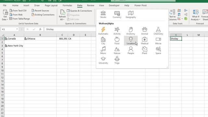Screen dimensions: 208x117
Task: Cancel the formula bar entry
Action: 27,29
